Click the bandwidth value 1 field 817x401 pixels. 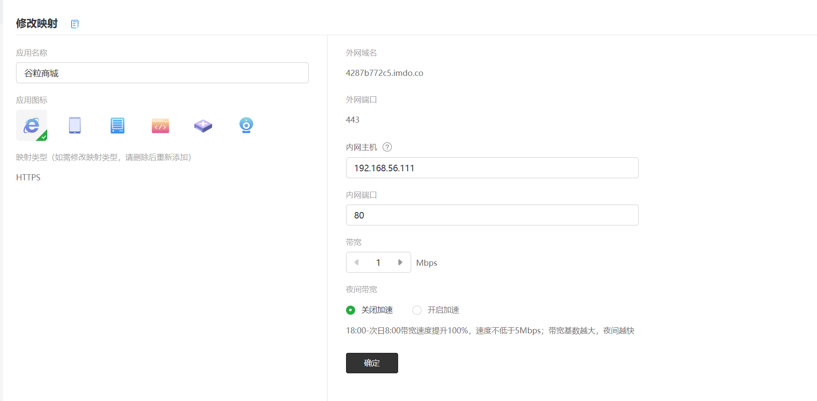[x=378, y=262]
